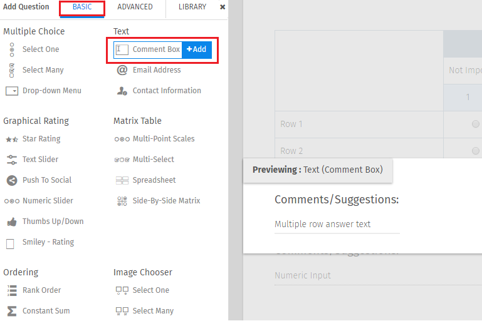482x321 pixels.
Task: Close the Add Question panel
Action: pyautogui.click(x=223, y=7)
